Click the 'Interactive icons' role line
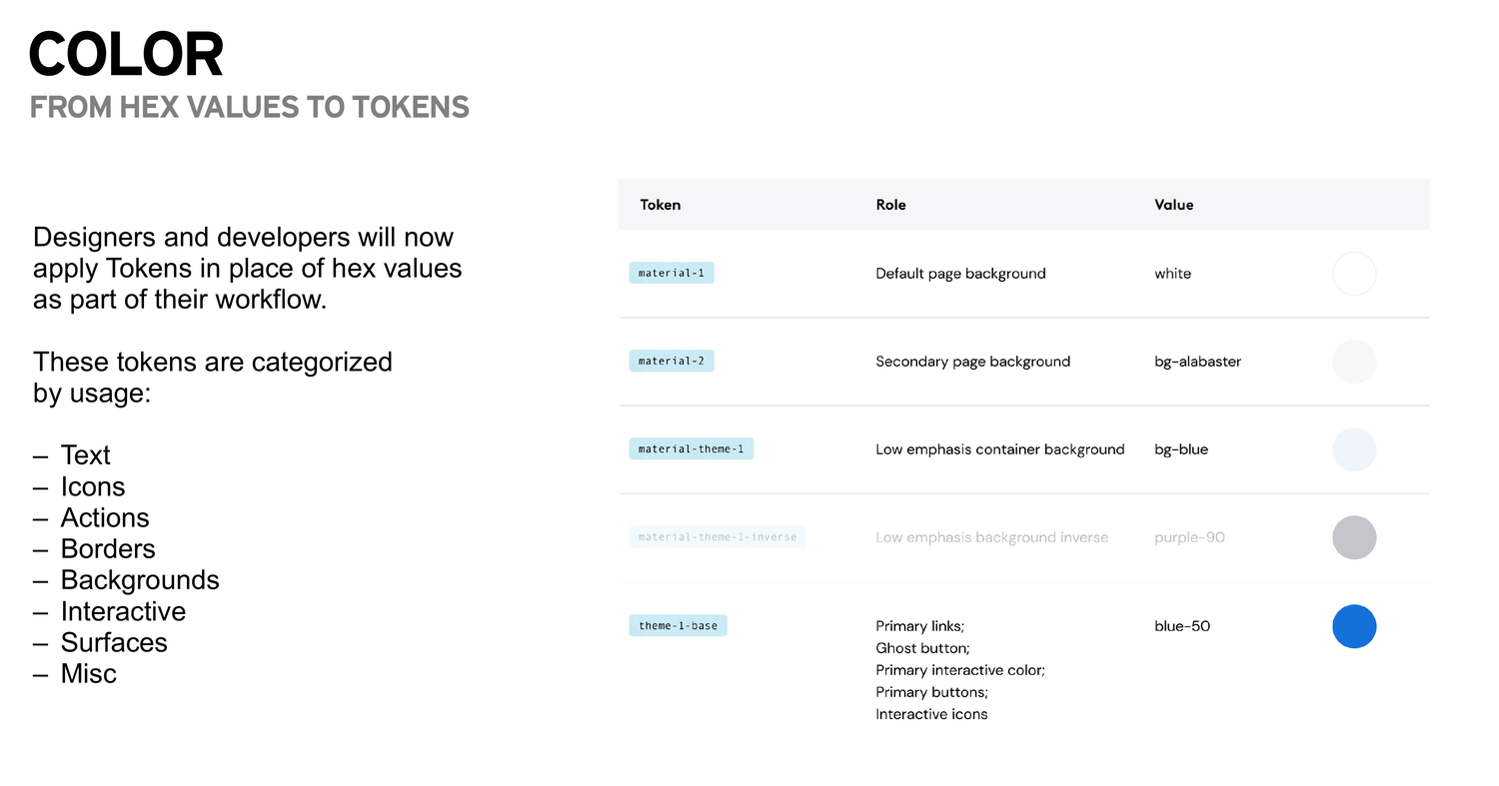 931,714
